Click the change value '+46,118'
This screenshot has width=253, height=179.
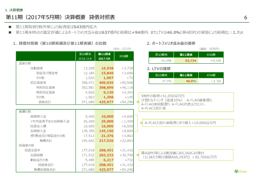click(126, 88)
